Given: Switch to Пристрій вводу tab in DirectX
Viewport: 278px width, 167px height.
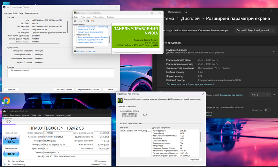Looking at the screenshot, I should pos(31,13).
